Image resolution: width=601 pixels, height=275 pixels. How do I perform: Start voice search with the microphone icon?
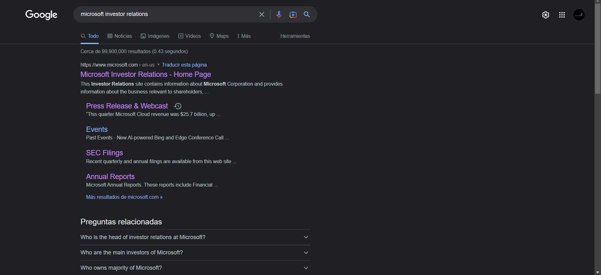[x=279, y=14]
